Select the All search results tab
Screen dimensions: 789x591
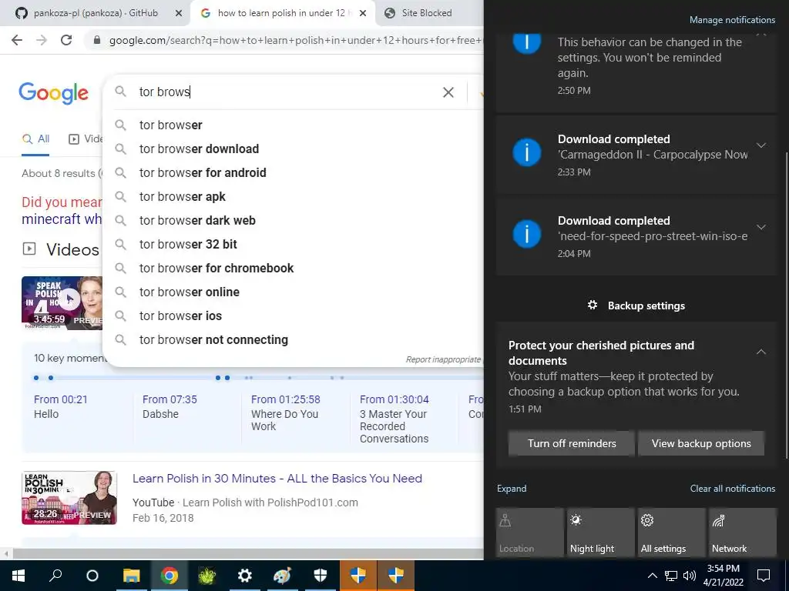(x=35, y=139)
